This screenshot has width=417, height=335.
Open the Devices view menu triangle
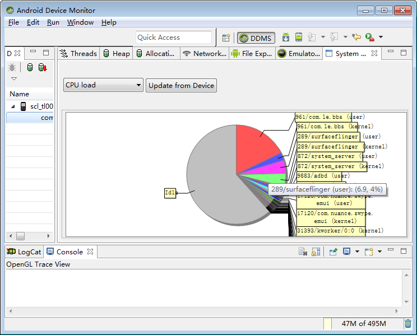[x=14, y=78]
